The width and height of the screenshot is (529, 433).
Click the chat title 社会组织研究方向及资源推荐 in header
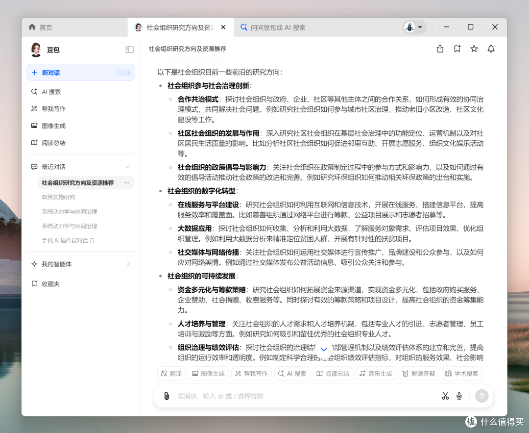pos(187,49)
